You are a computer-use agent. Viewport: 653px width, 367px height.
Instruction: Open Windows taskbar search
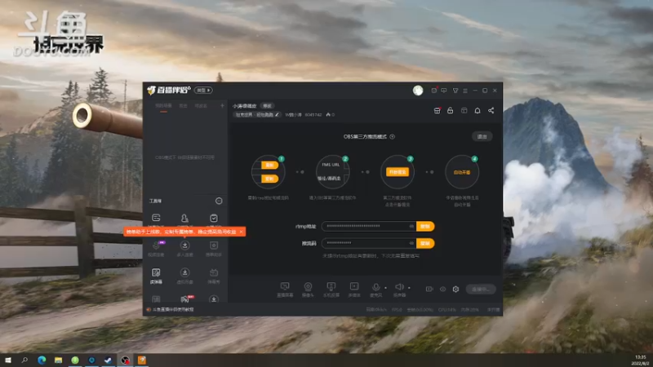[24, 360]
